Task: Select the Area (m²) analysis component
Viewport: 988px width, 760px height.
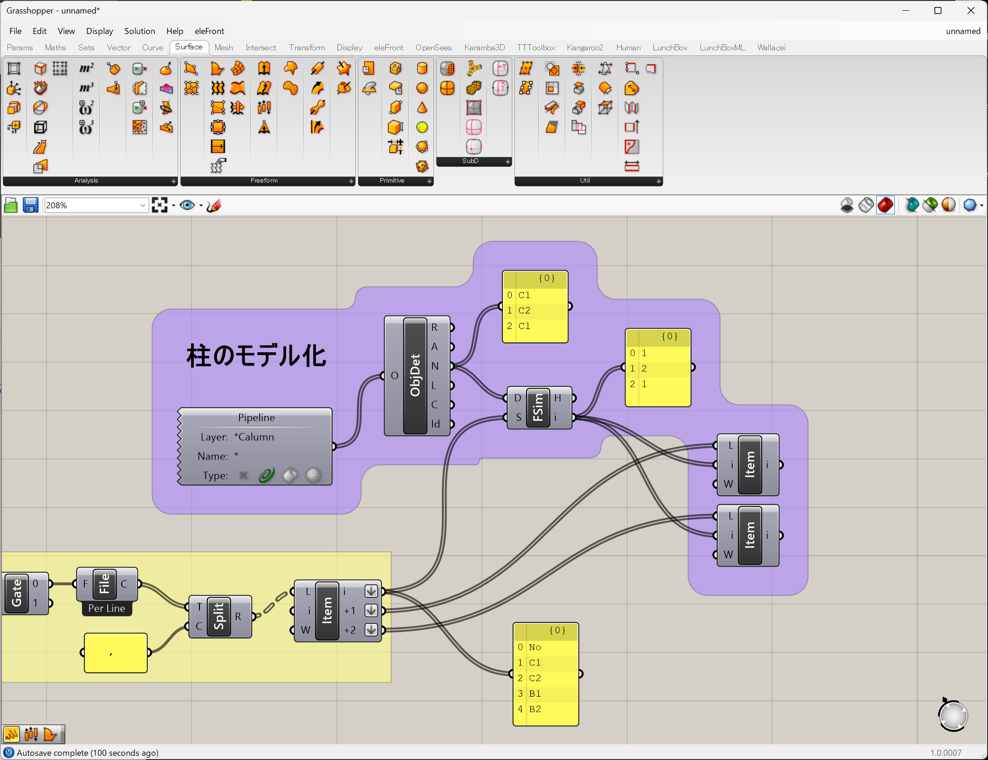Action: tap(86, 68)
